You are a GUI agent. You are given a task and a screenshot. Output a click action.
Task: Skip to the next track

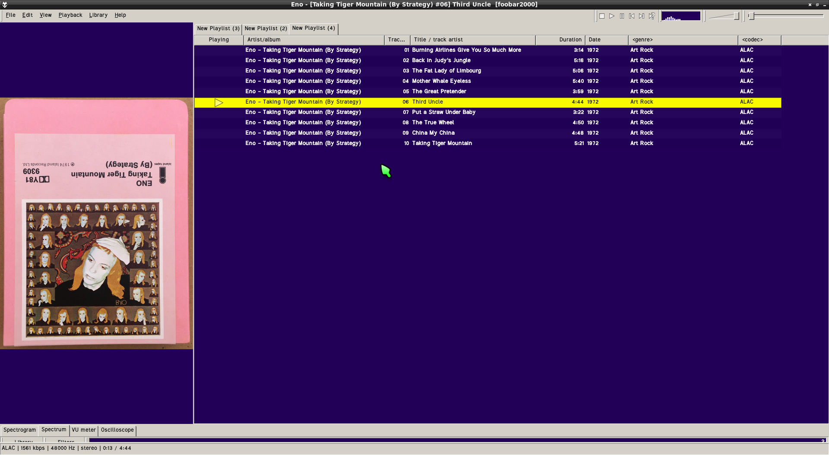pos(642,16)
